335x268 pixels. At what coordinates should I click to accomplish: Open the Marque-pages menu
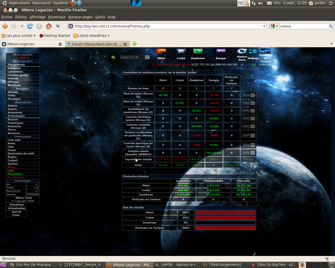click(x=80, y=17)
